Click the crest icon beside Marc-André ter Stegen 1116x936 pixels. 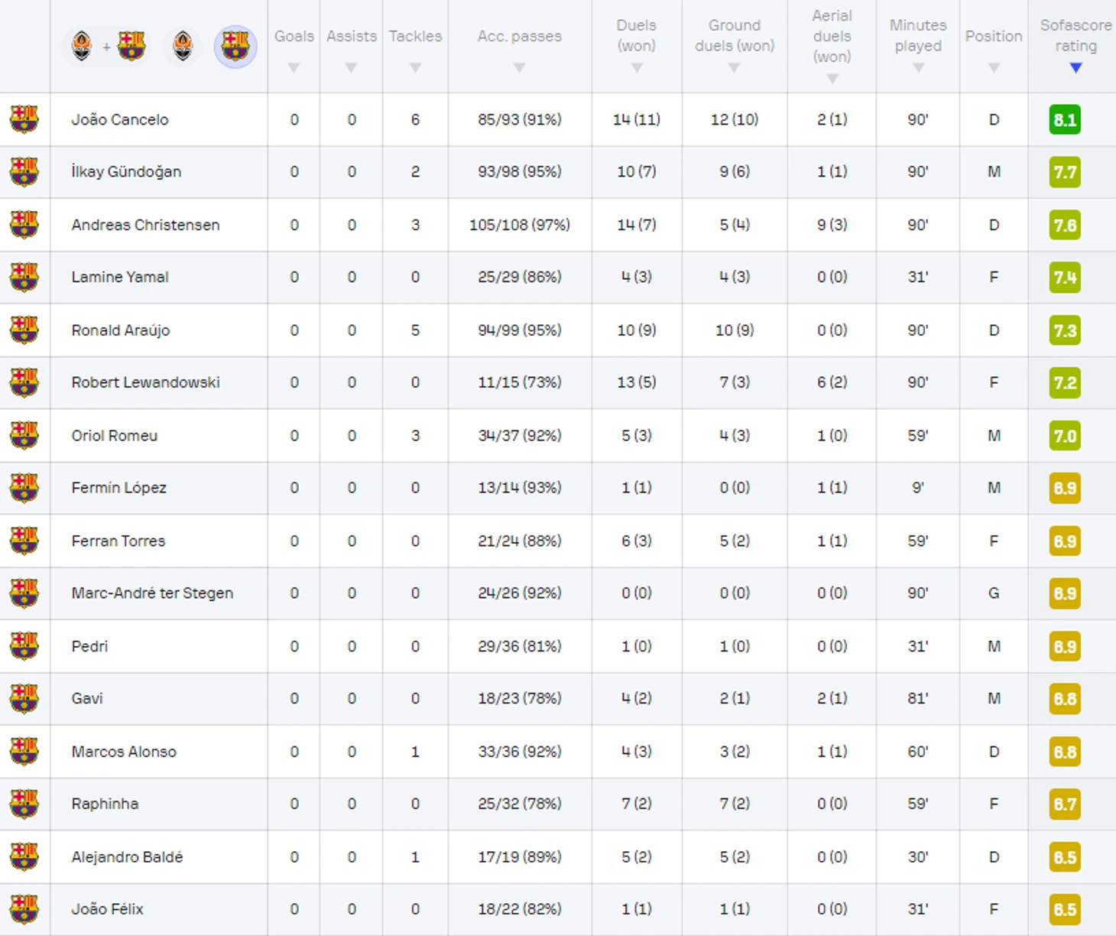point(24,593)
